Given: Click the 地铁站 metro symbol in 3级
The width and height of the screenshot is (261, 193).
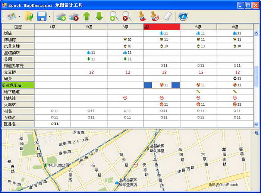Looking at the screenshot, I should pyautogui.click(x=125, y=98).
